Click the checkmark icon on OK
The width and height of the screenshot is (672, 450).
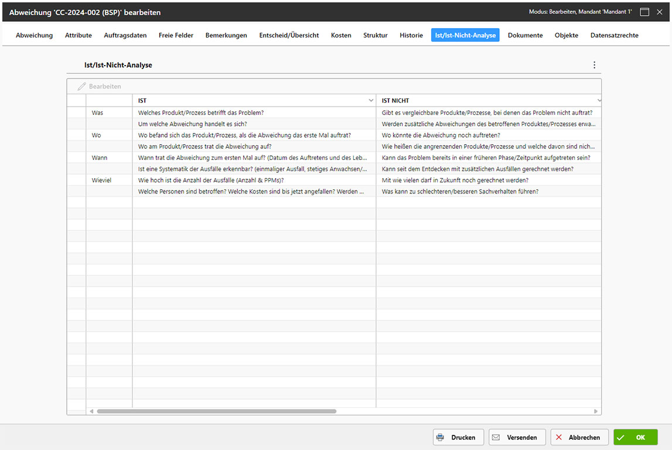click(x=620, y=438)
